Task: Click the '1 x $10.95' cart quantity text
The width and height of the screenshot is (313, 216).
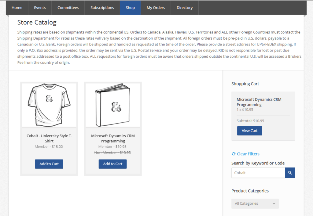Action: click(245, 110)
